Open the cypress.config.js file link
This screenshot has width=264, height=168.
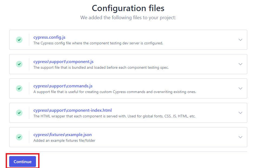pyautogui.click(x=50, y=37)
